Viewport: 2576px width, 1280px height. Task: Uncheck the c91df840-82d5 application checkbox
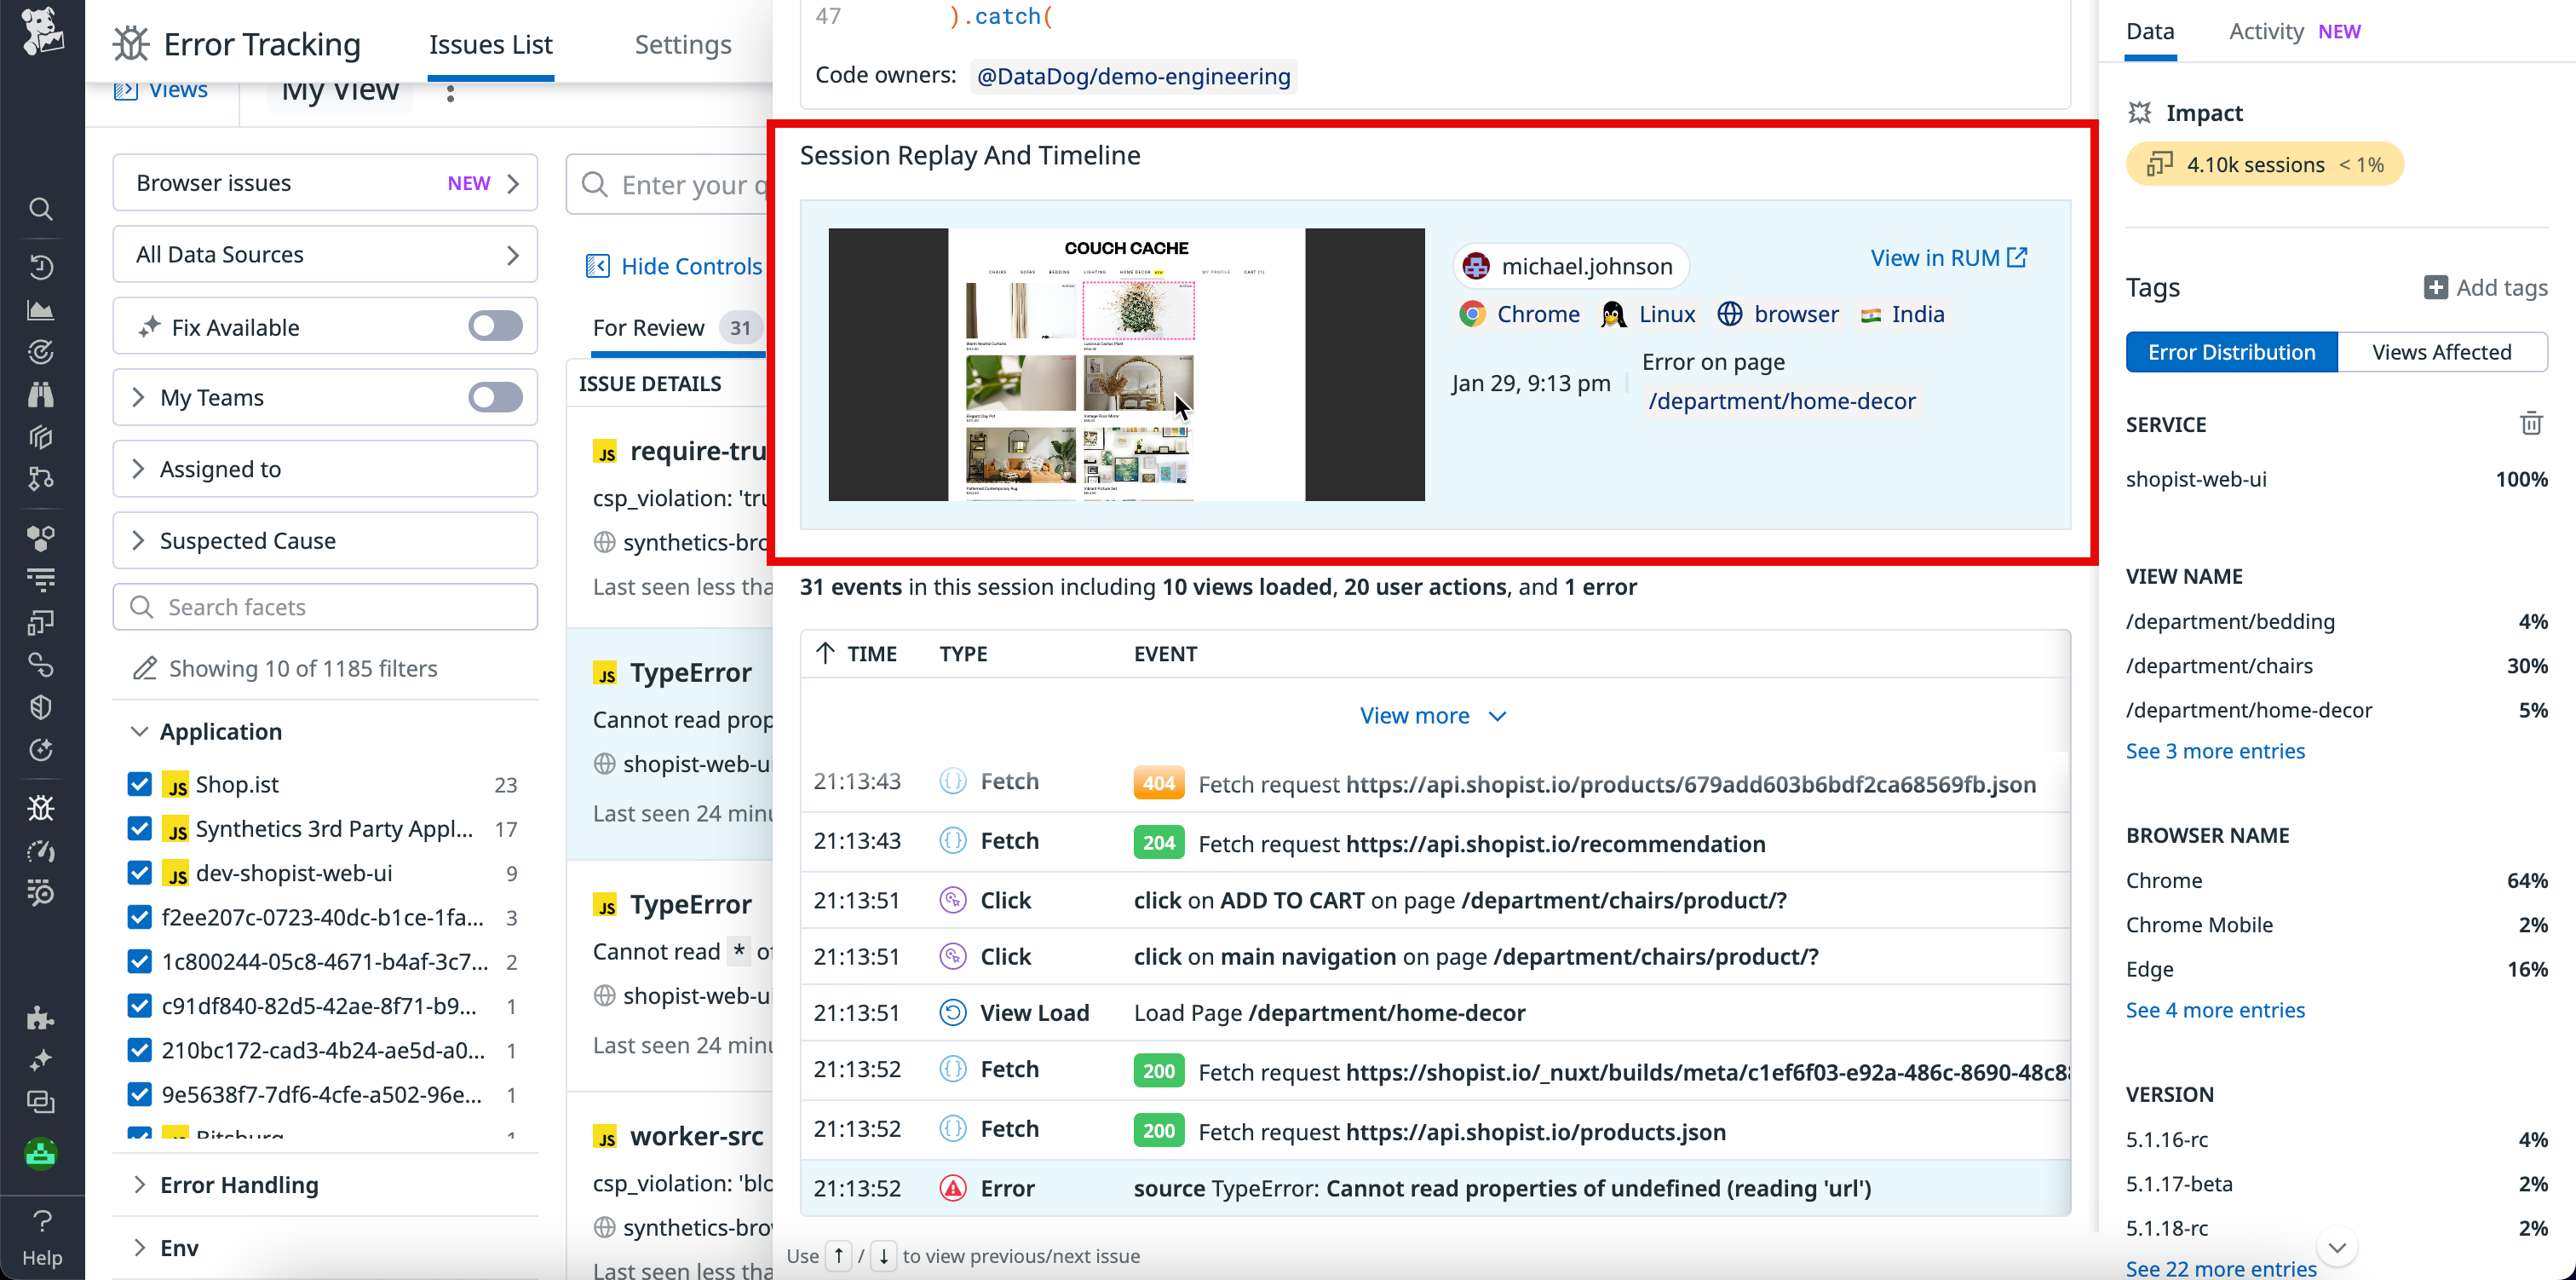140,1006
